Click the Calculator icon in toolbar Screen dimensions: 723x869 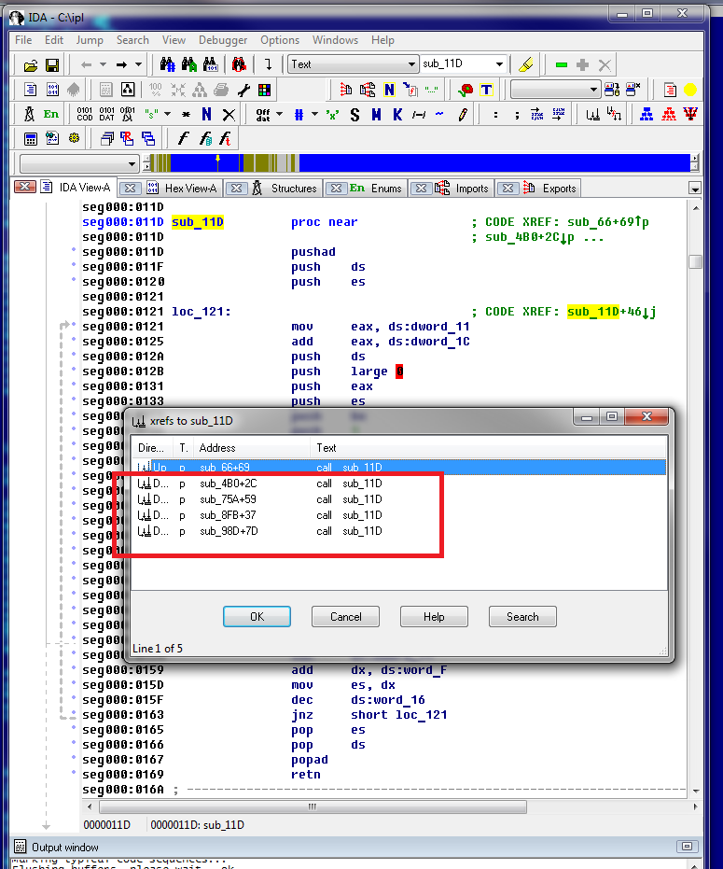coord(30,138)
